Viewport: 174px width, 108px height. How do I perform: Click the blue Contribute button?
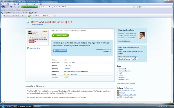tap(60, 51)
